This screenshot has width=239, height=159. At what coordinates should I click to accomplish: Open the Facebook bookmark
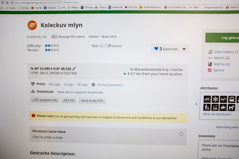(x=50, y=8)
